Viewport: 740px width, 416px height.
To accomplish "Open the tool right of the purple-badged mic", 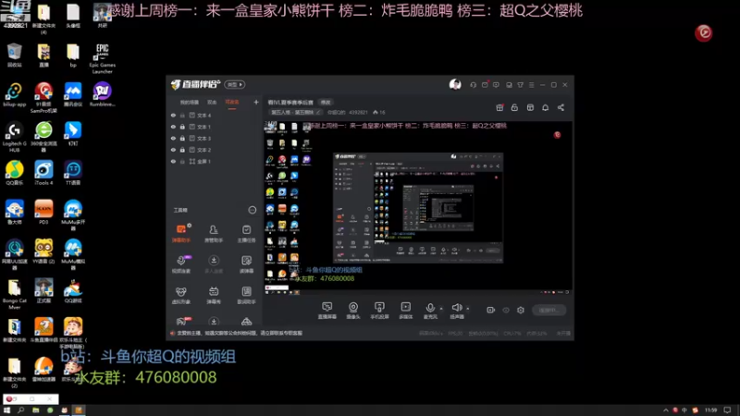I will coord(214,263).
